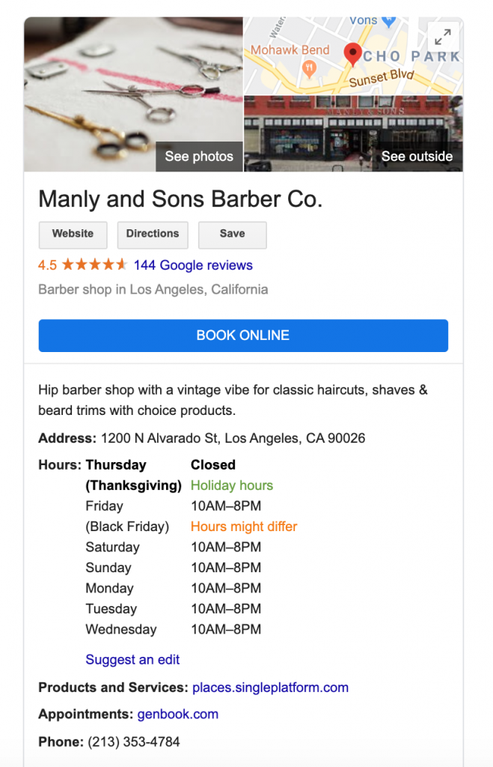493x767 pixels.
Task: Open the places.singleplatform.com link
Action: pos(270,688)
